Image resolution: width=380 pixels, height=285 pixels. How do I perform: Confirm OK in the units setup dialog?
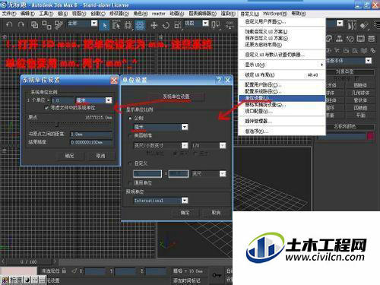185,213
